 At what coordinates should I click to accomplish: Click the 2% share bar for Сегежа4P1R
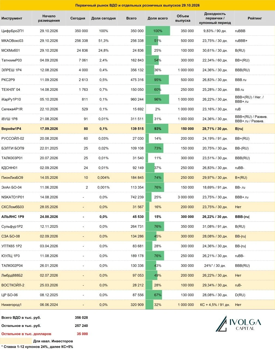click(146, 109)
